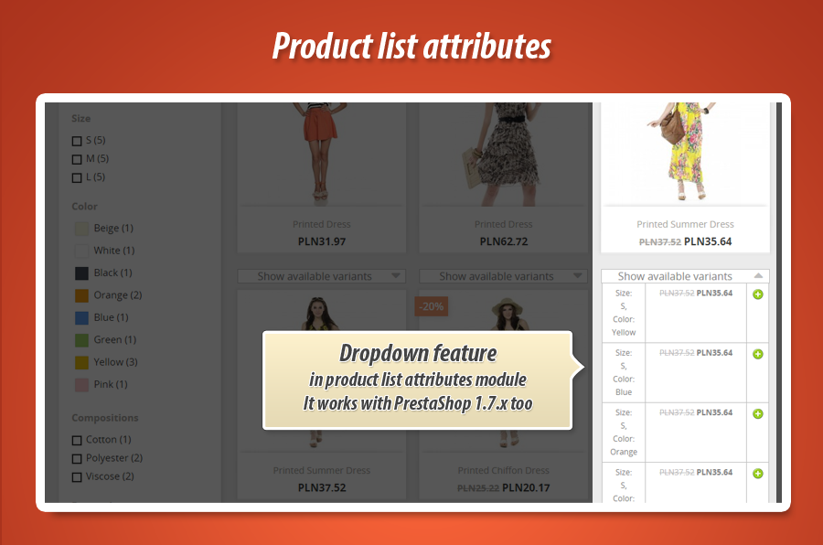Add the Size S Orange variant to cart

757,413
